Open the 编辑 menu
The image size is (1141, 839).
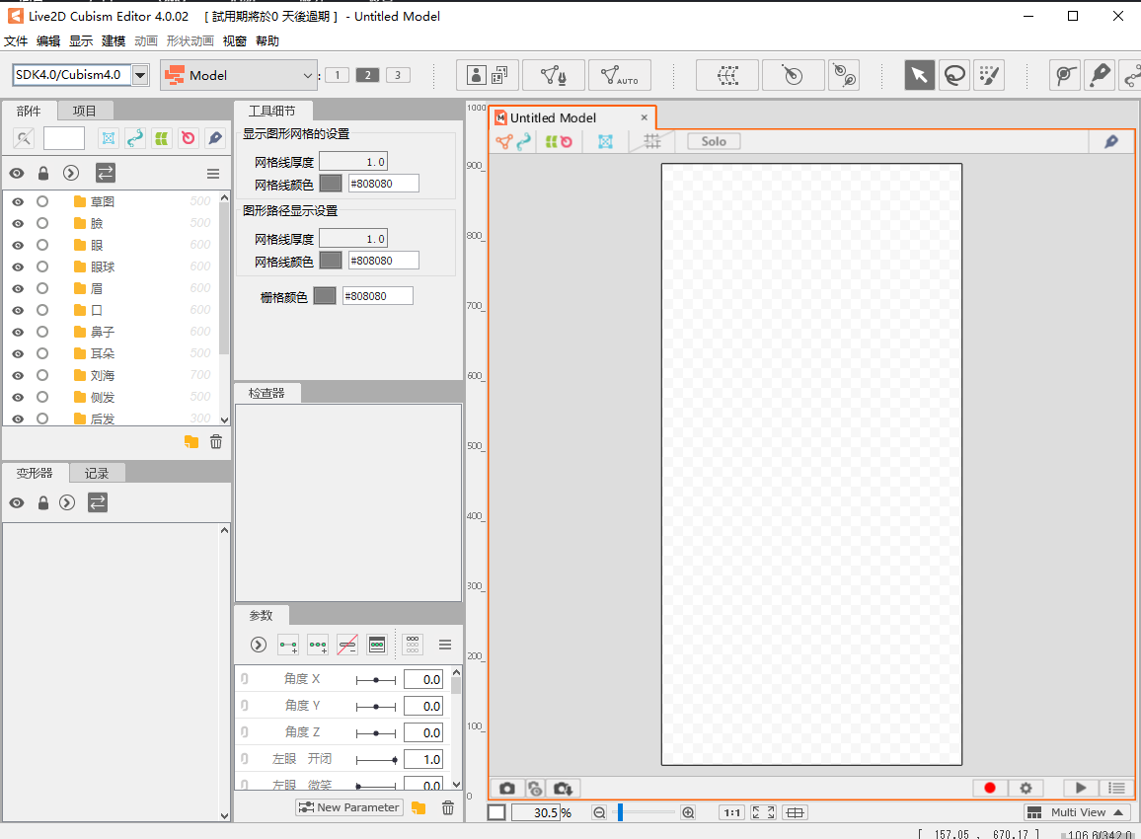click(x=48, y=40)
